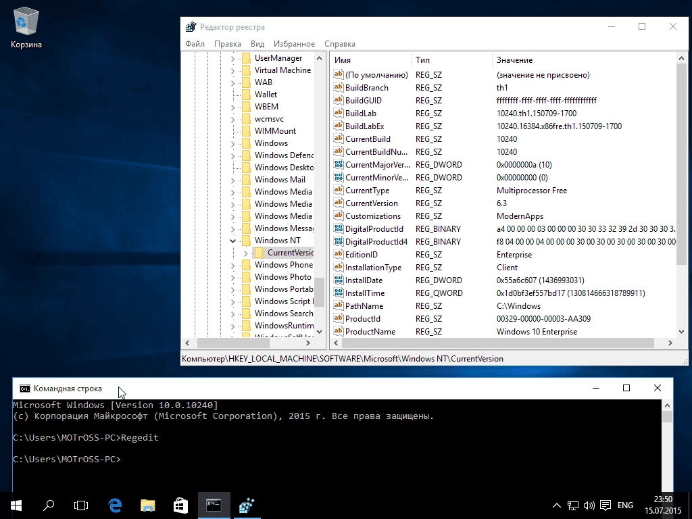Click the values pane vertical scrollbar thumb
The image size is (692, 519).
[681, 164]
